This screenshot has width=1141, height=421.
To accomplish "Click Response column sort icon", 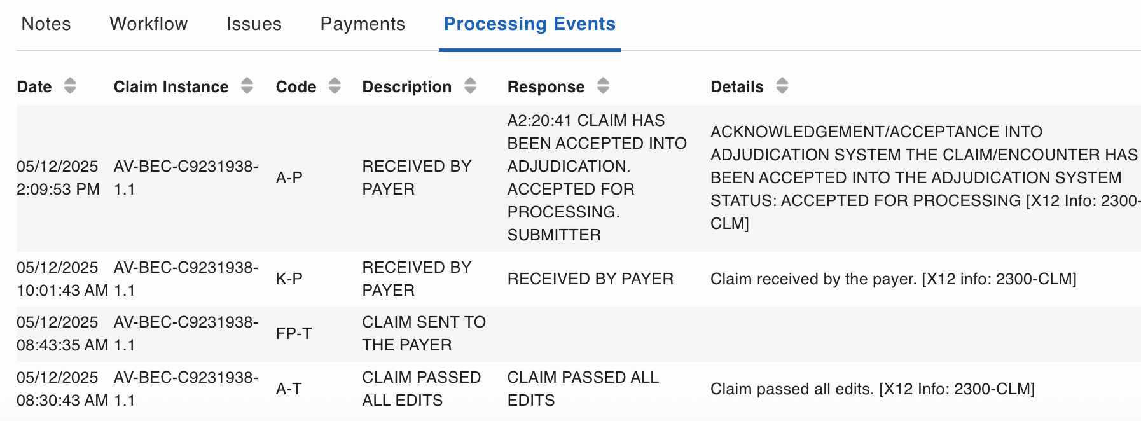I will pyautogui.click(x=603, y=86).
